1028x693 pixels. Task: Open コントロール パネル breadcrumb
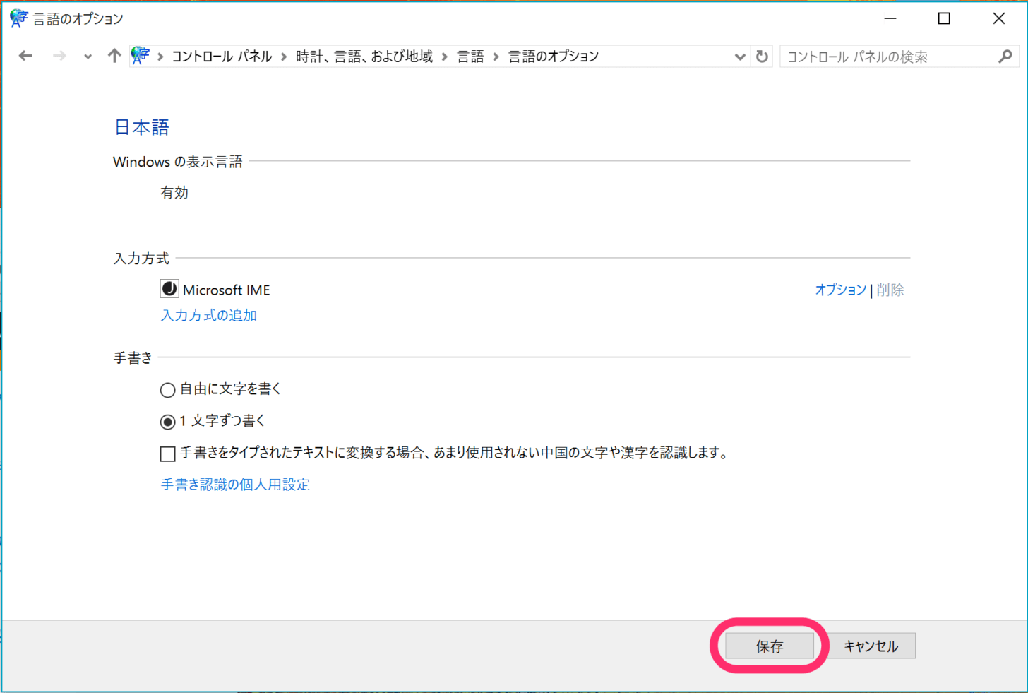tap(222, 57)
